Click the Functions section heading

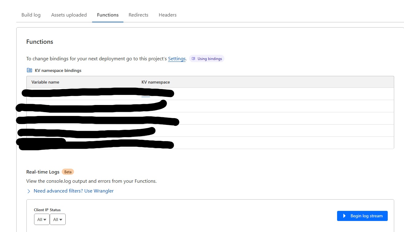(x=40, y=42)
